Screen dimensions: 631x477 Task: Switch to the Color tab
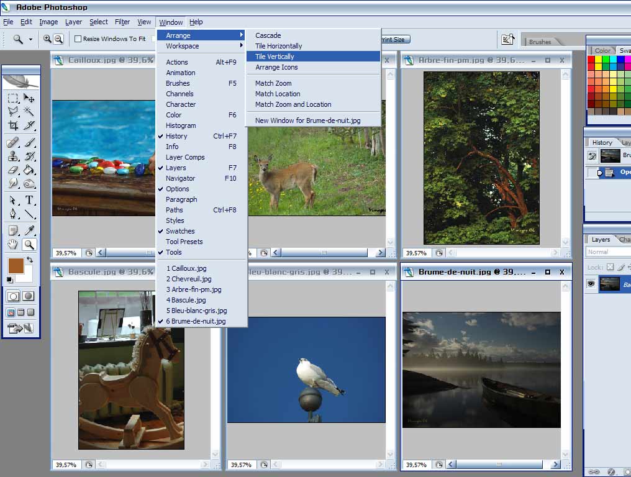pos(602,50)
